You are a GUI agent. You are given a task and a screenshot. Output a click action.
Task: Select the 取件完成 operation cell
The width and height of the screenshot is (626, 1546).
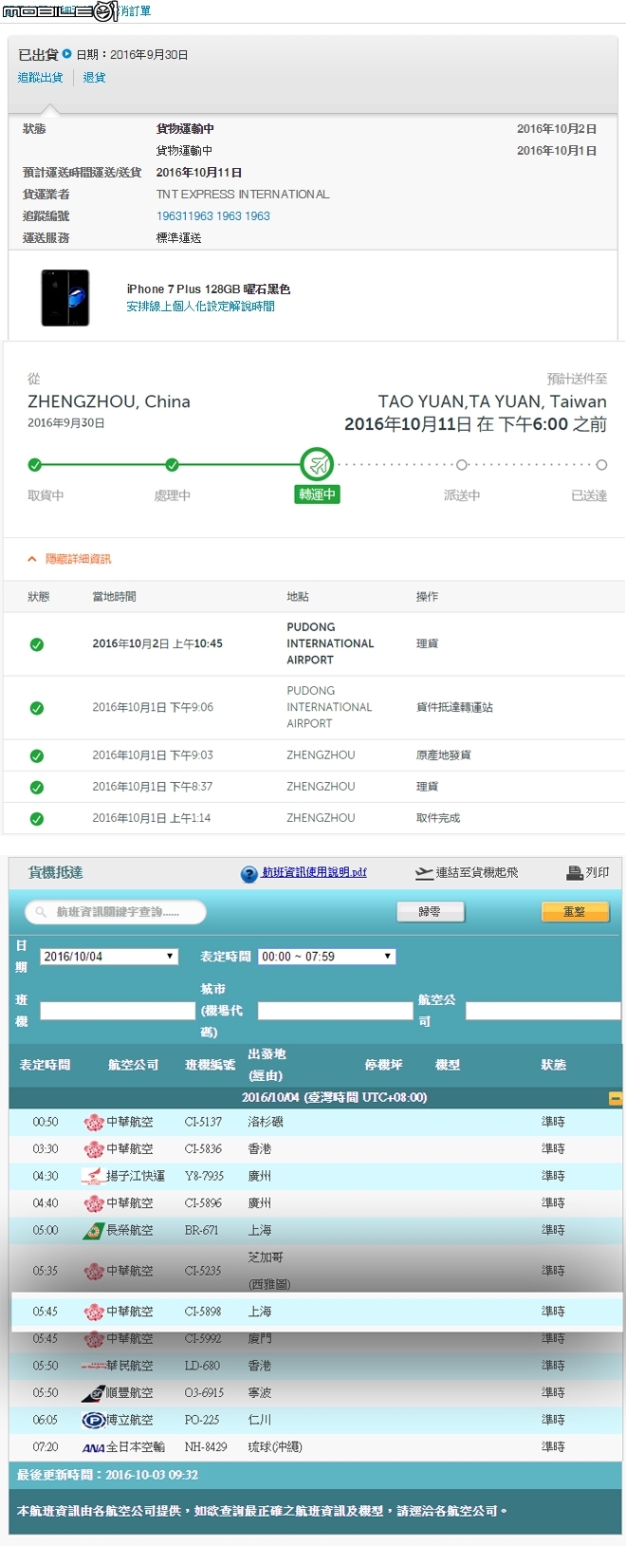(438, 819)
